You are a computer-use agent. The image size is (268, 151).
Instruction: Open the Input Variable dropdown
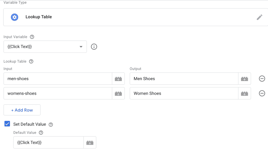point(81,46)
